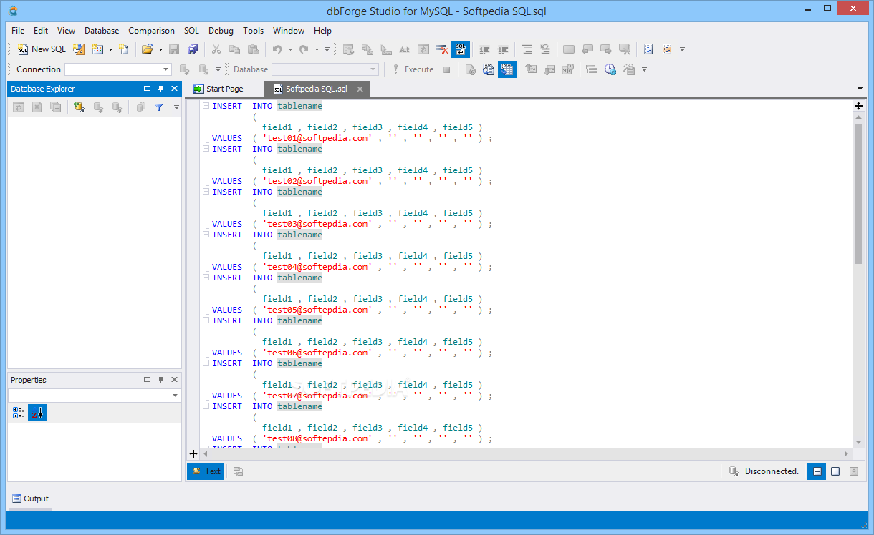Expand Database Explorer toolbar options arrow
The image size is (874, 535).
click(176, 108)
